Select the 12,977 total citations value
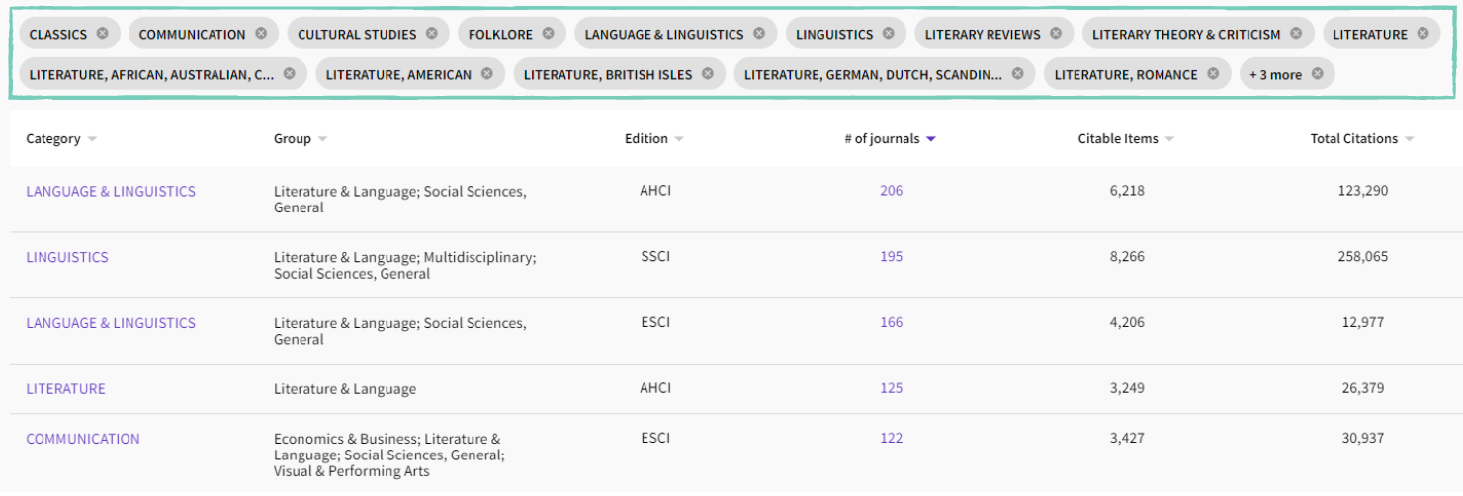This screenshot has width=1463, height=496. (1363, 322)
